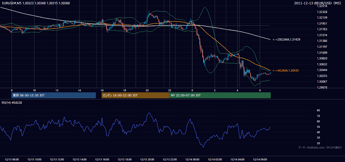Image resolution: width=345 pixels, height=162 pixels.
Task: Click hour label 0 under price chart
Action: 192,90
